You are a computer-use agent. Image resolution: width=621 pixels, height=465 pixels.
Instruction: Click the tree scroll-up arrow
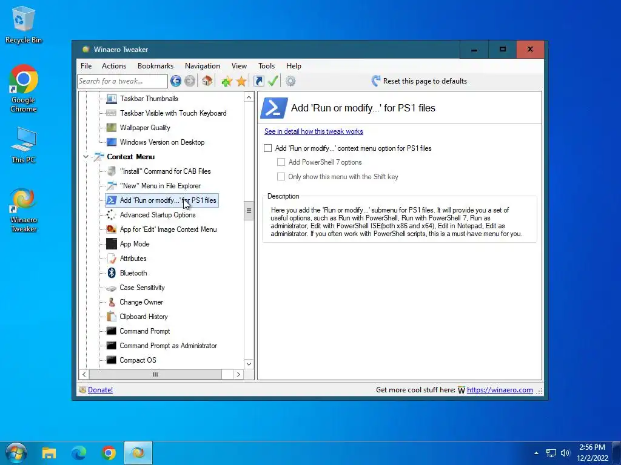[249, 97]
